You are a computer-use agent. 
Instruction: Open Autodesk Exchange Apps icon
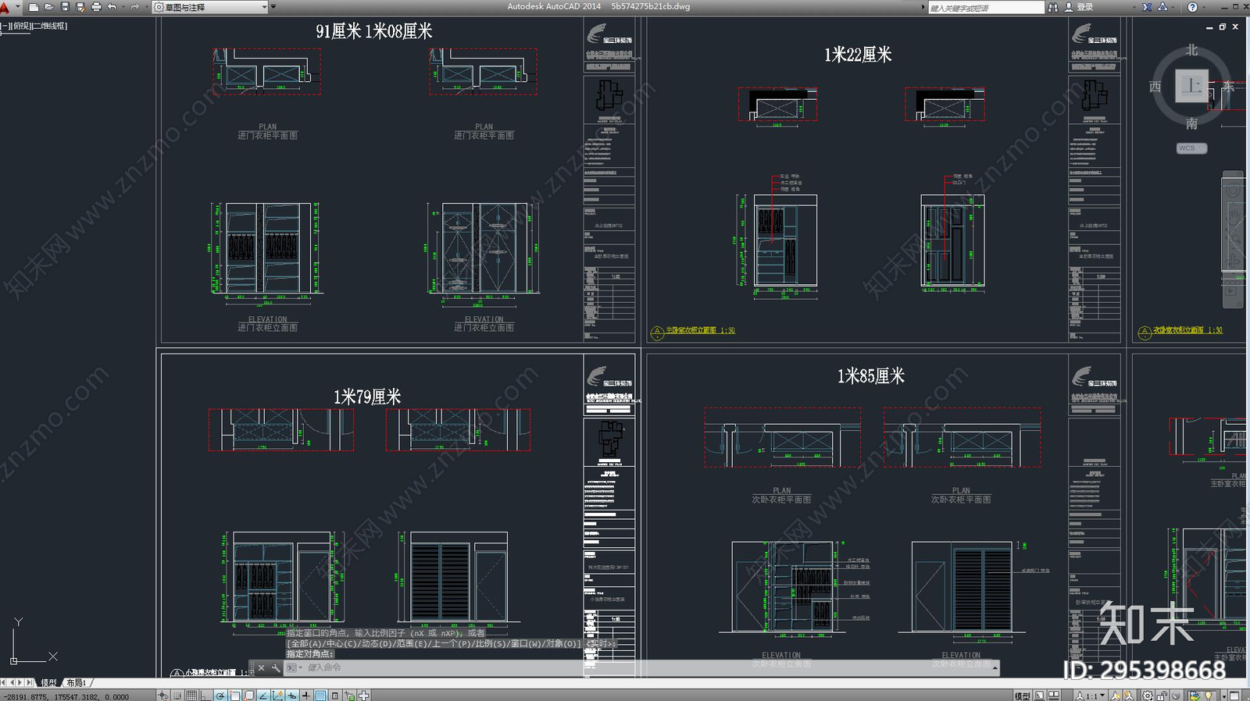1147,7
